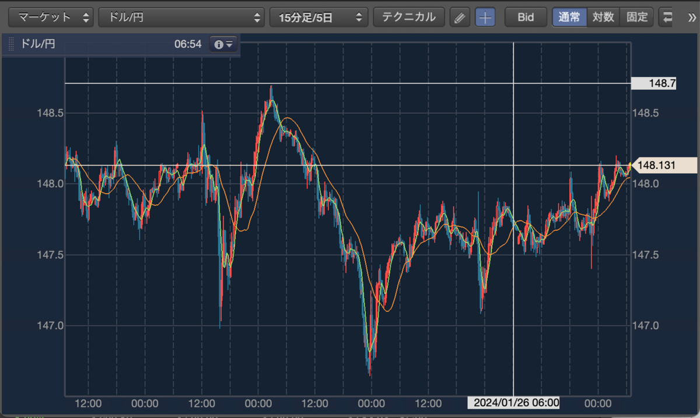Image resolution: width=700 pixels, height=418 pixels.
Task: Open the マーケット dropdown
Action: click(x=51, y=17)
